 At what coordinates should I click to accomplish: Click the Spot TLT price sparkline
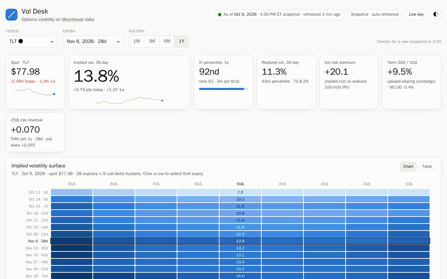35,92
